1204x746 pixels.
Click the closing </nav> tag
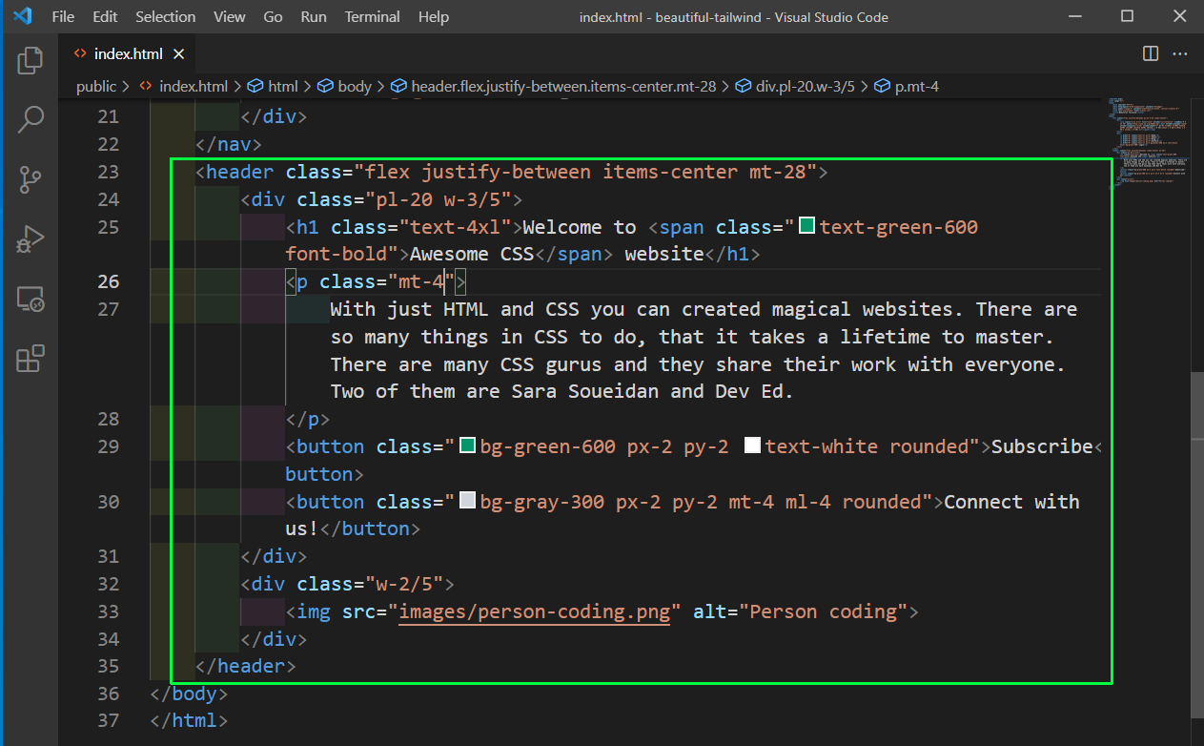click(x=229, y=145)
